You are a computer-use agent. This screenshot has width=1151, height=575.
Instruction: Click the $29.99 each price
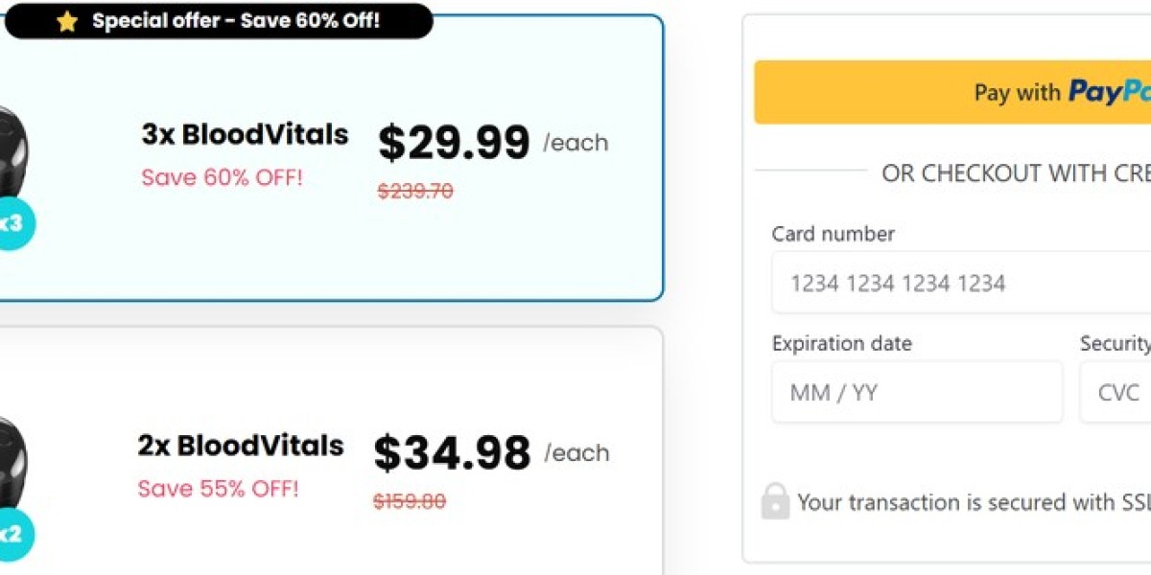point(454,143)
